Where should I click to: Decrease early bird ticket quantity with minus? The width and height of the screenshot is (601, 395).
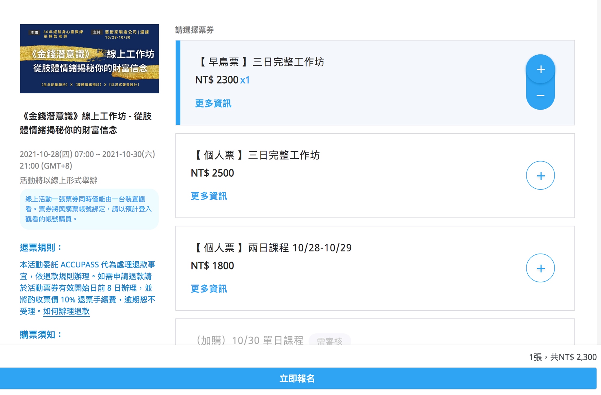click(540, 96)
